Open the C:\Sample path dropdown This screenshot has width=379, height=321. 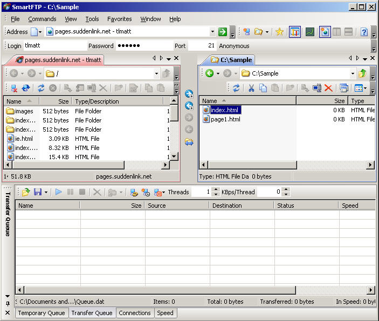point(353,73)
